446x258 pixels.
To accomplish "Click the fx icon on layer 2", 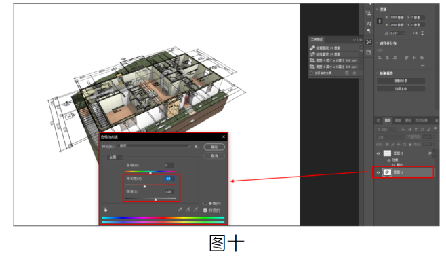I will click(x=430, y=153).
